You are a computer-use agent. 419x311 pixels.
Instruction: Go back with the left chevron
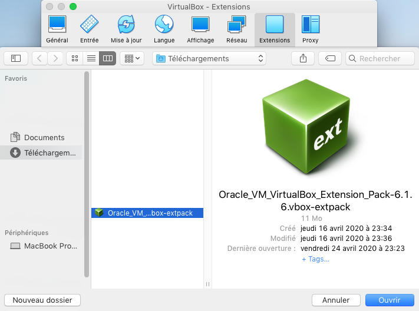click(x=39, y=58)
